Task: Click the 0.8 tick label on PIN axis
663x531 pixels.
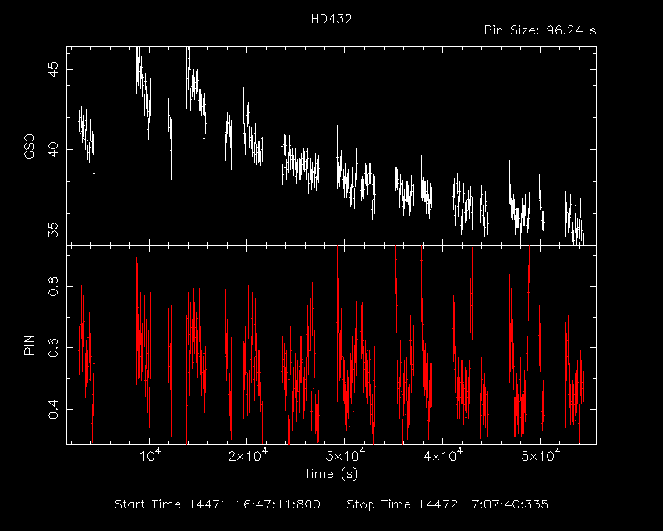Action: pyautogui.click(x=54, y=286)
